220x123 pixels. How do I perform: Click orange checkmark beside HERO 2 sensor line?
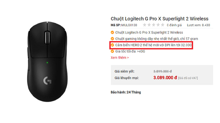(x=113, y=45)
